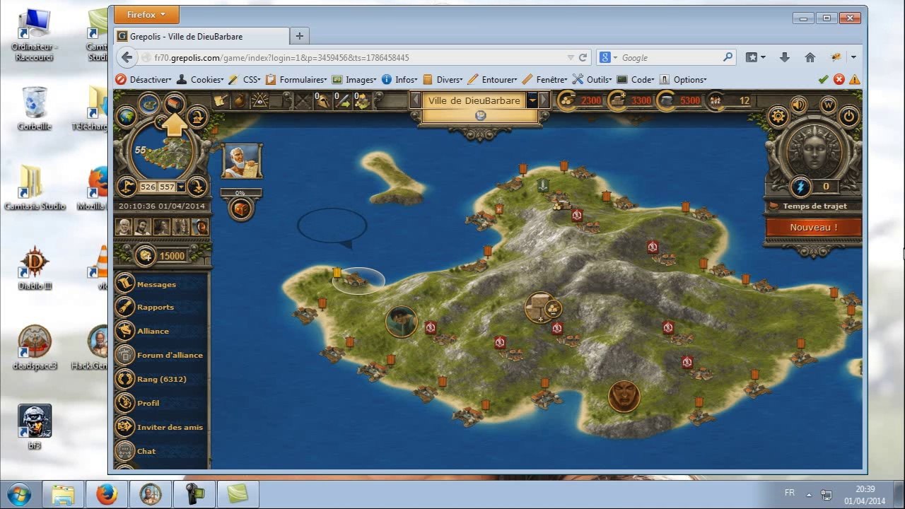Viewport: 905px width, 509px height.
Task: Open the game settings gear
Action: click(x=778, y=117)
